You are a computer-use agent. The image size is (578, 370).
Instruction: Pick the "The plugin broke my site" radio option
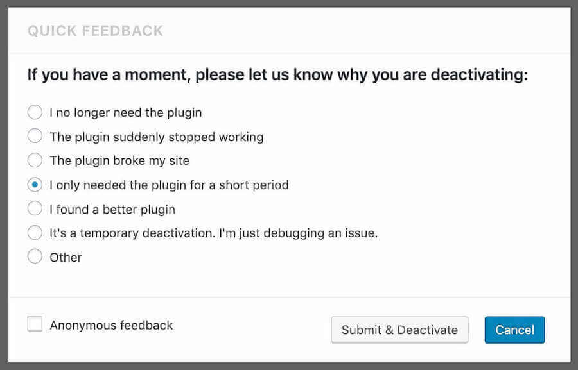click(x=35, y=160)
